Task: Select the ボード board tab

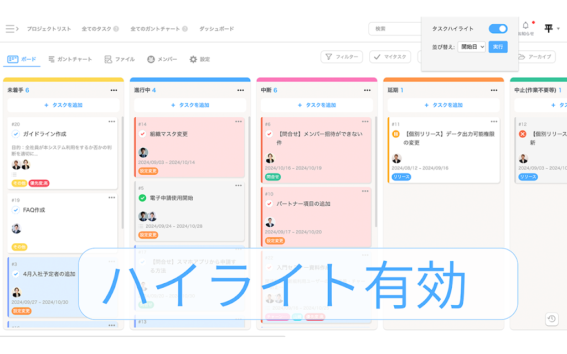Action: [22, 59]
